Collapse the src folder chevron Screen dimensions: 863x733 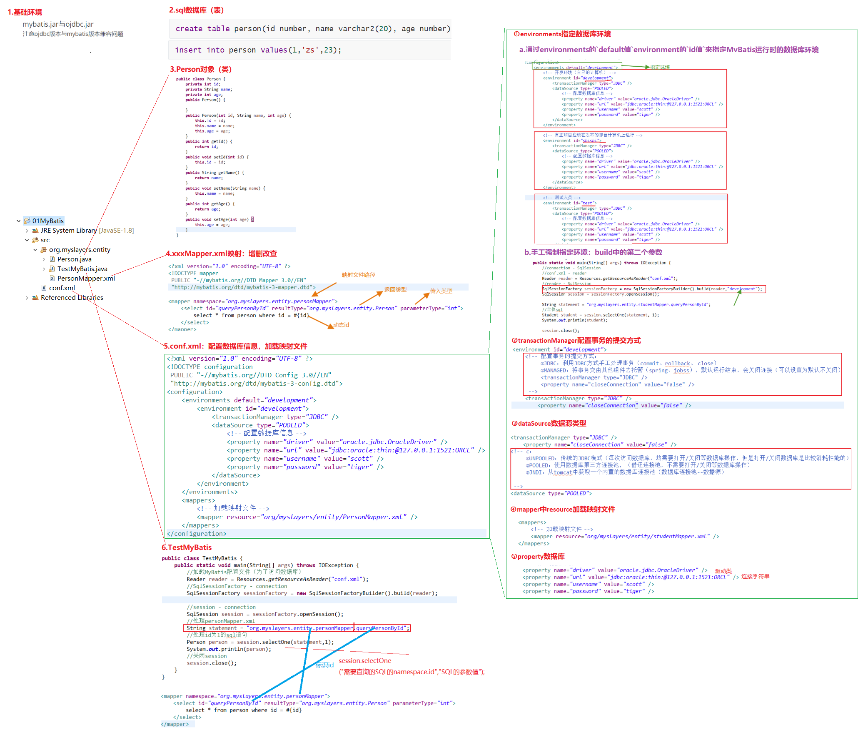click(x=27, y=240)
